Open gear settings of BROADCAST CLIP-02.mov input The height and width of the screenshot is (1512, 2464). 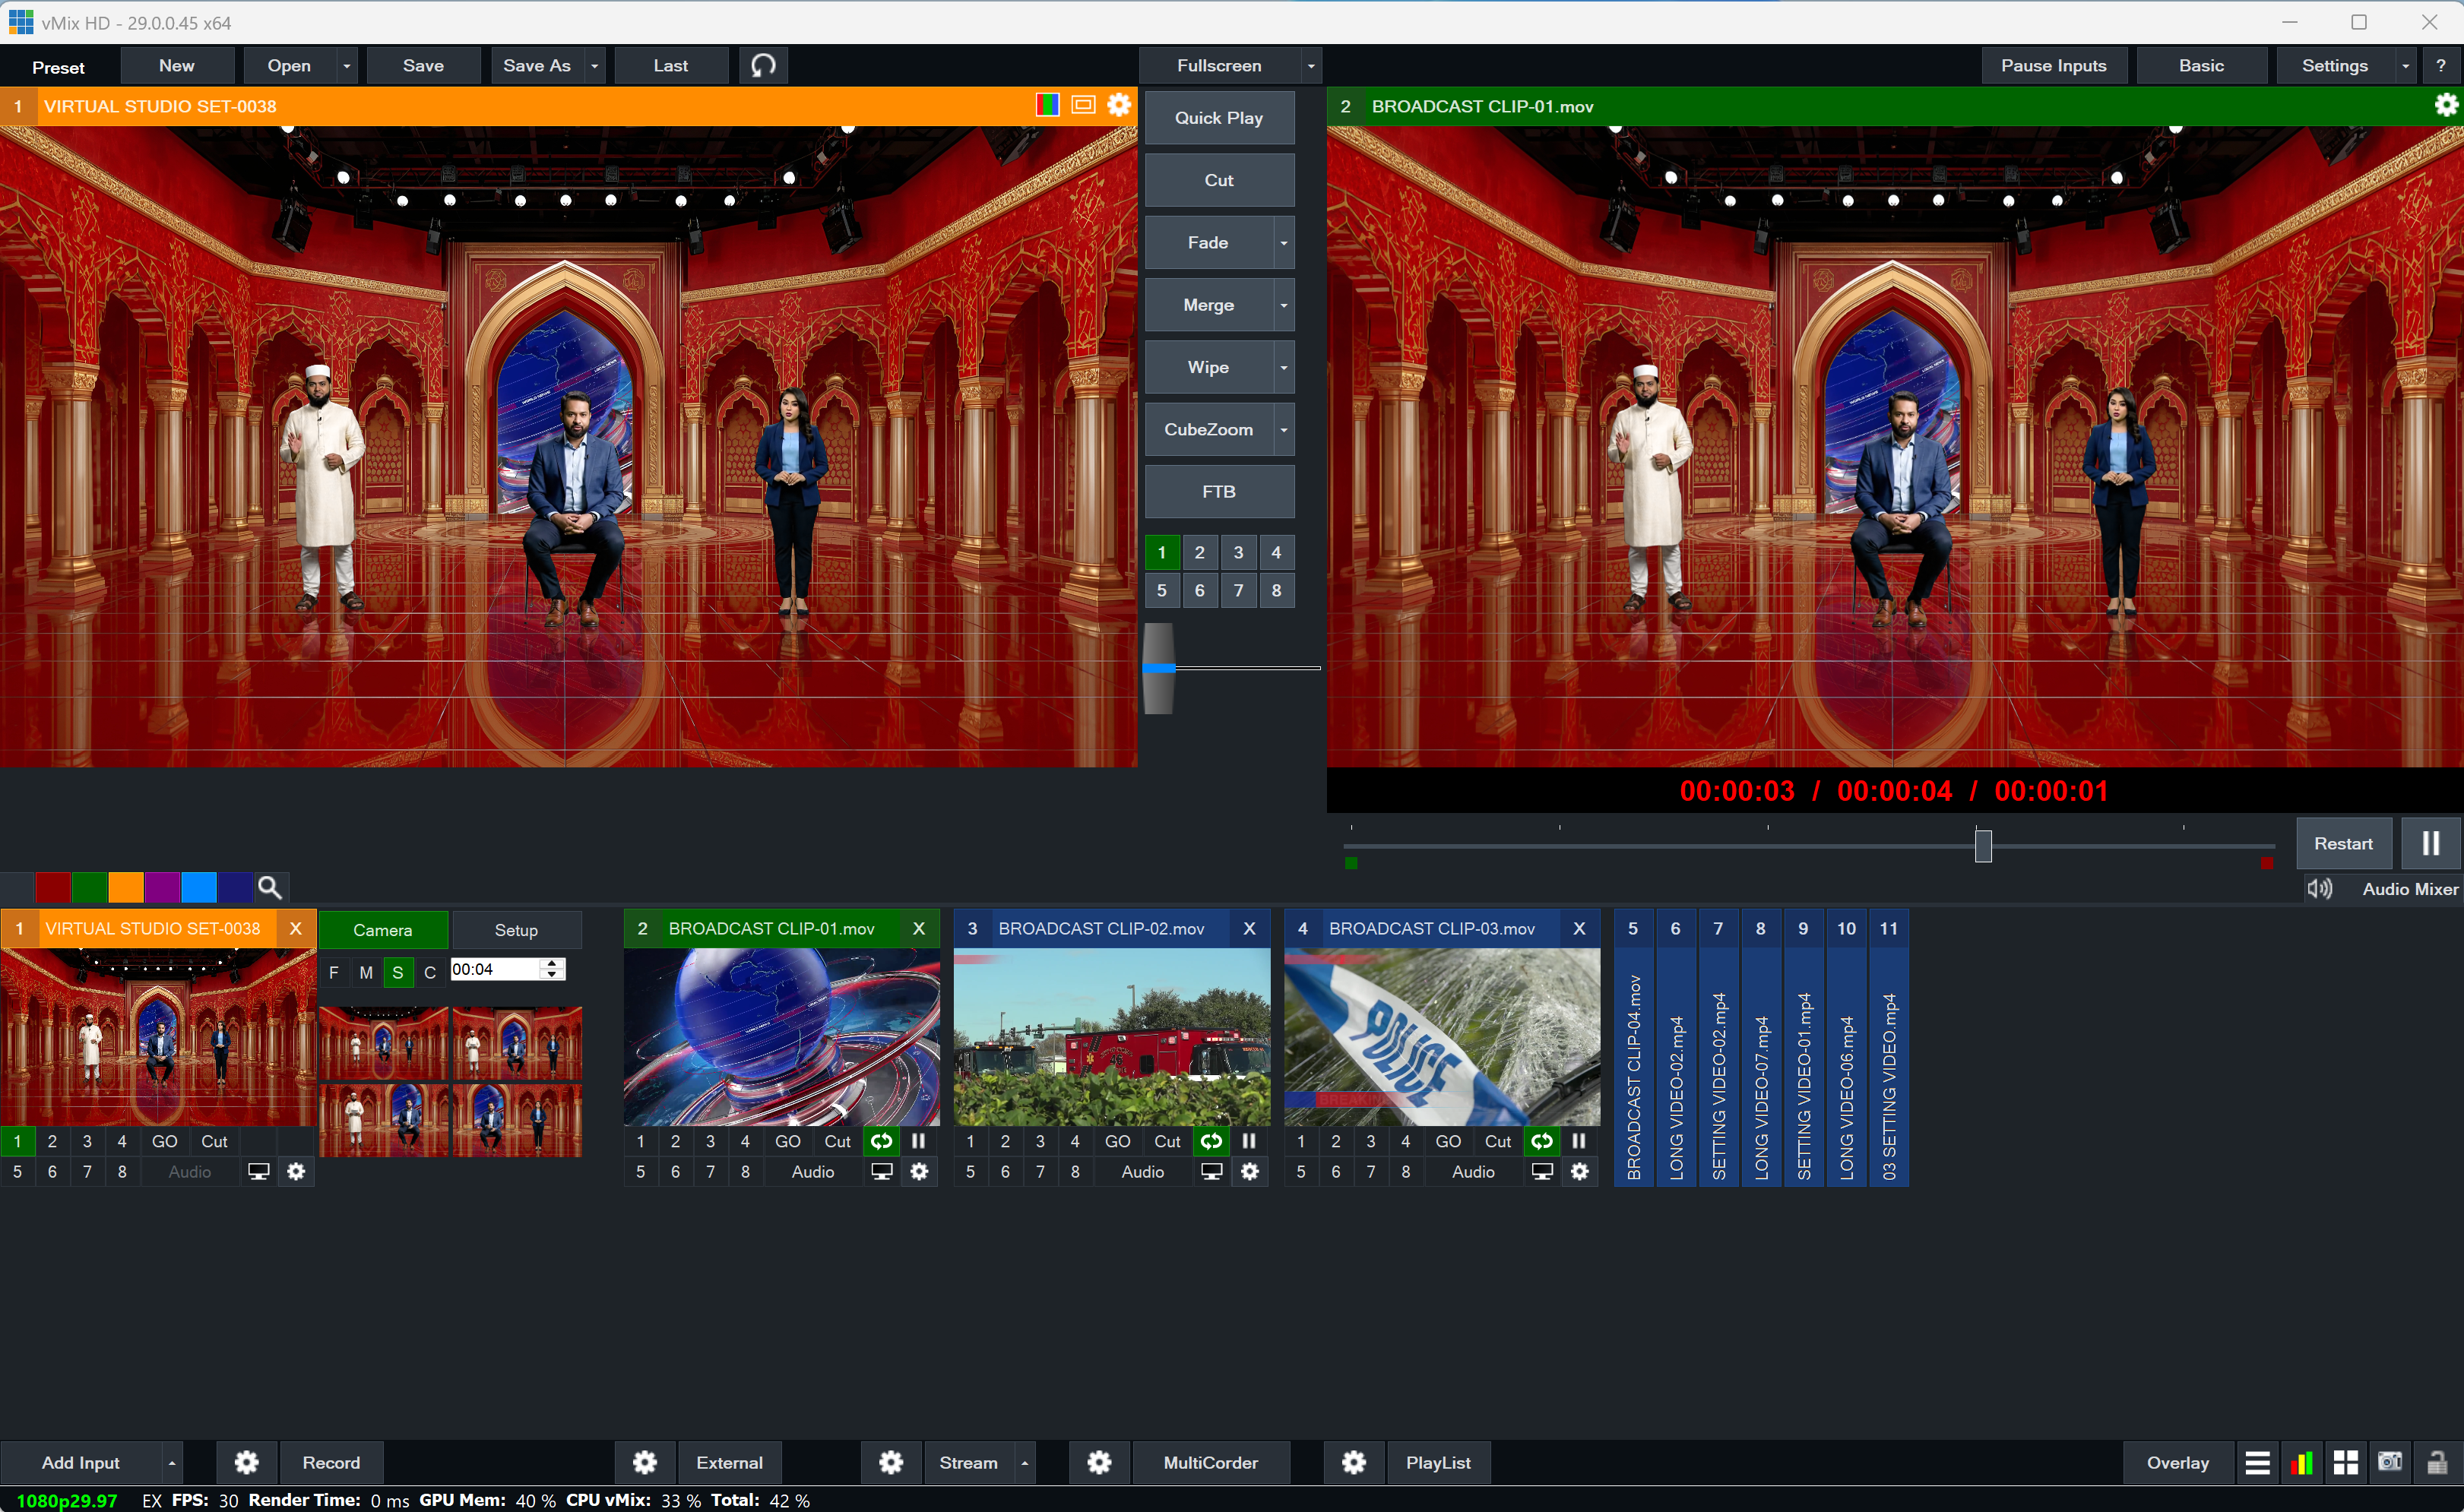[1249, 1171]
